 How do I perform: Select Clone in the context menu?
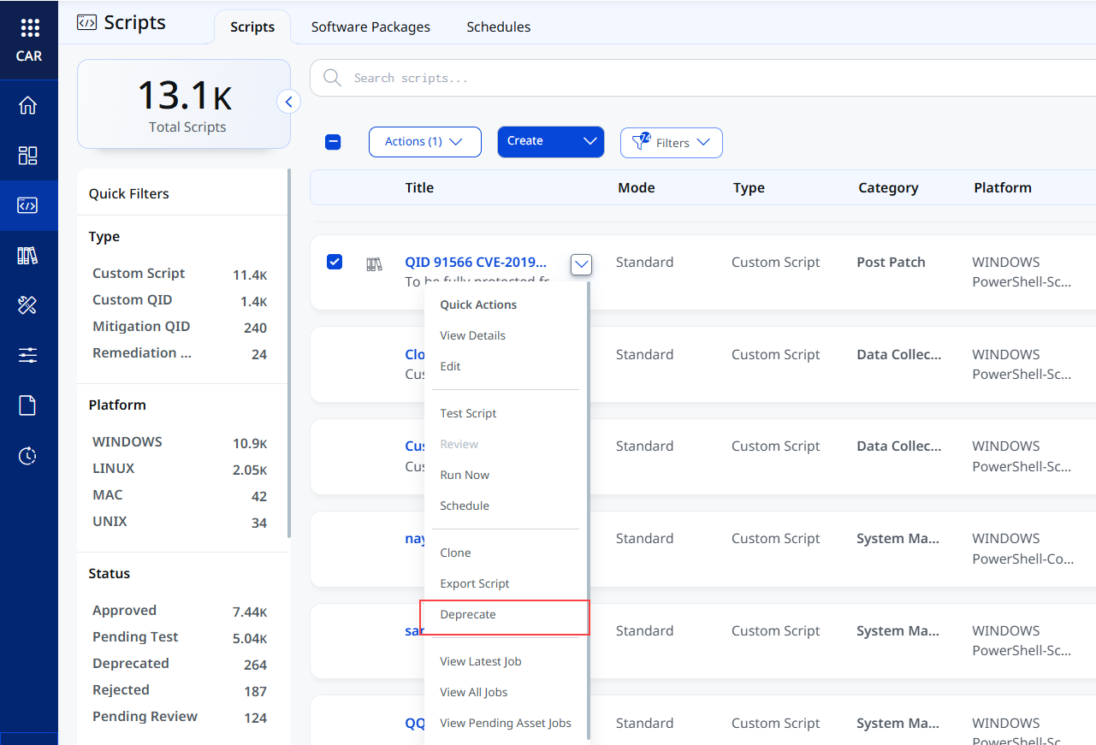[455, 553]
